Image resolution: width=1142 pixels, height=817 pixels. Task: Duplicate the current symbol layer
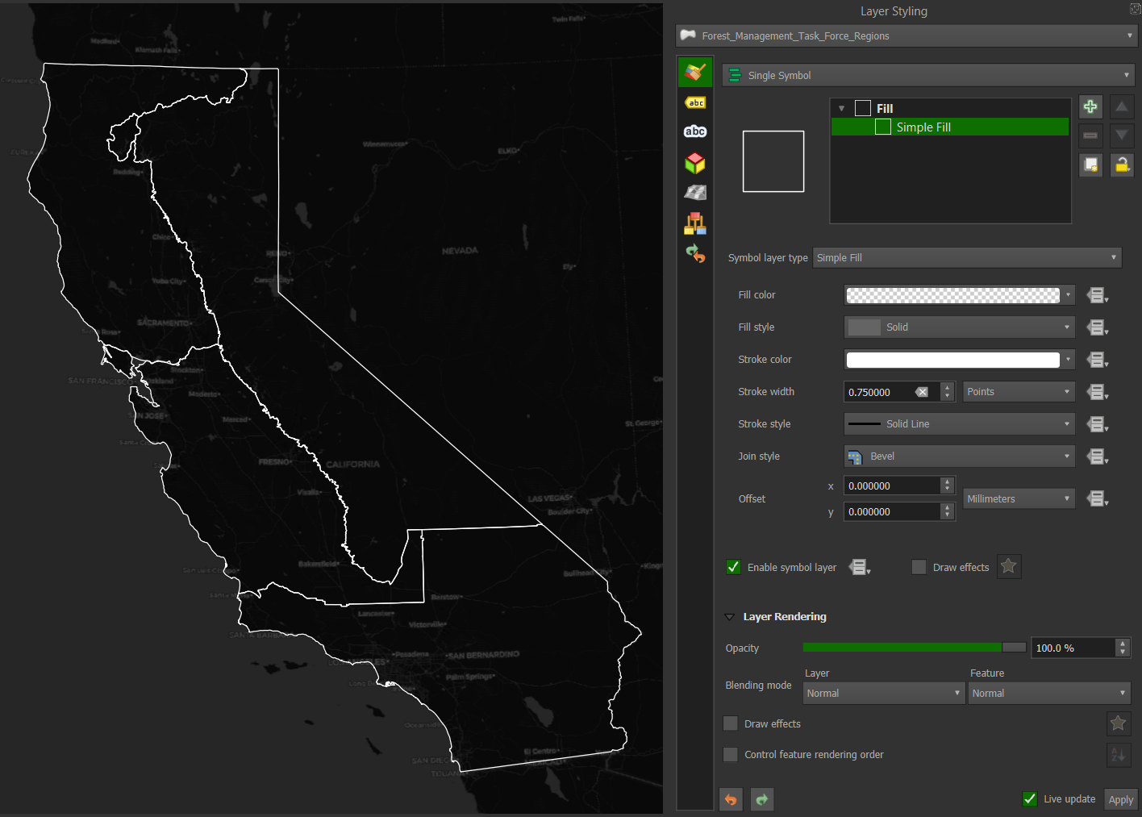(1090, 165)
